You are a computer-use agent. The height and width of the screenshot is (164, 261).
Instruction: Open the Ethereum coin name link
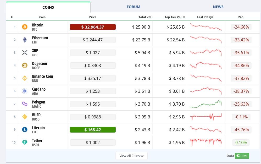[40, 38]
